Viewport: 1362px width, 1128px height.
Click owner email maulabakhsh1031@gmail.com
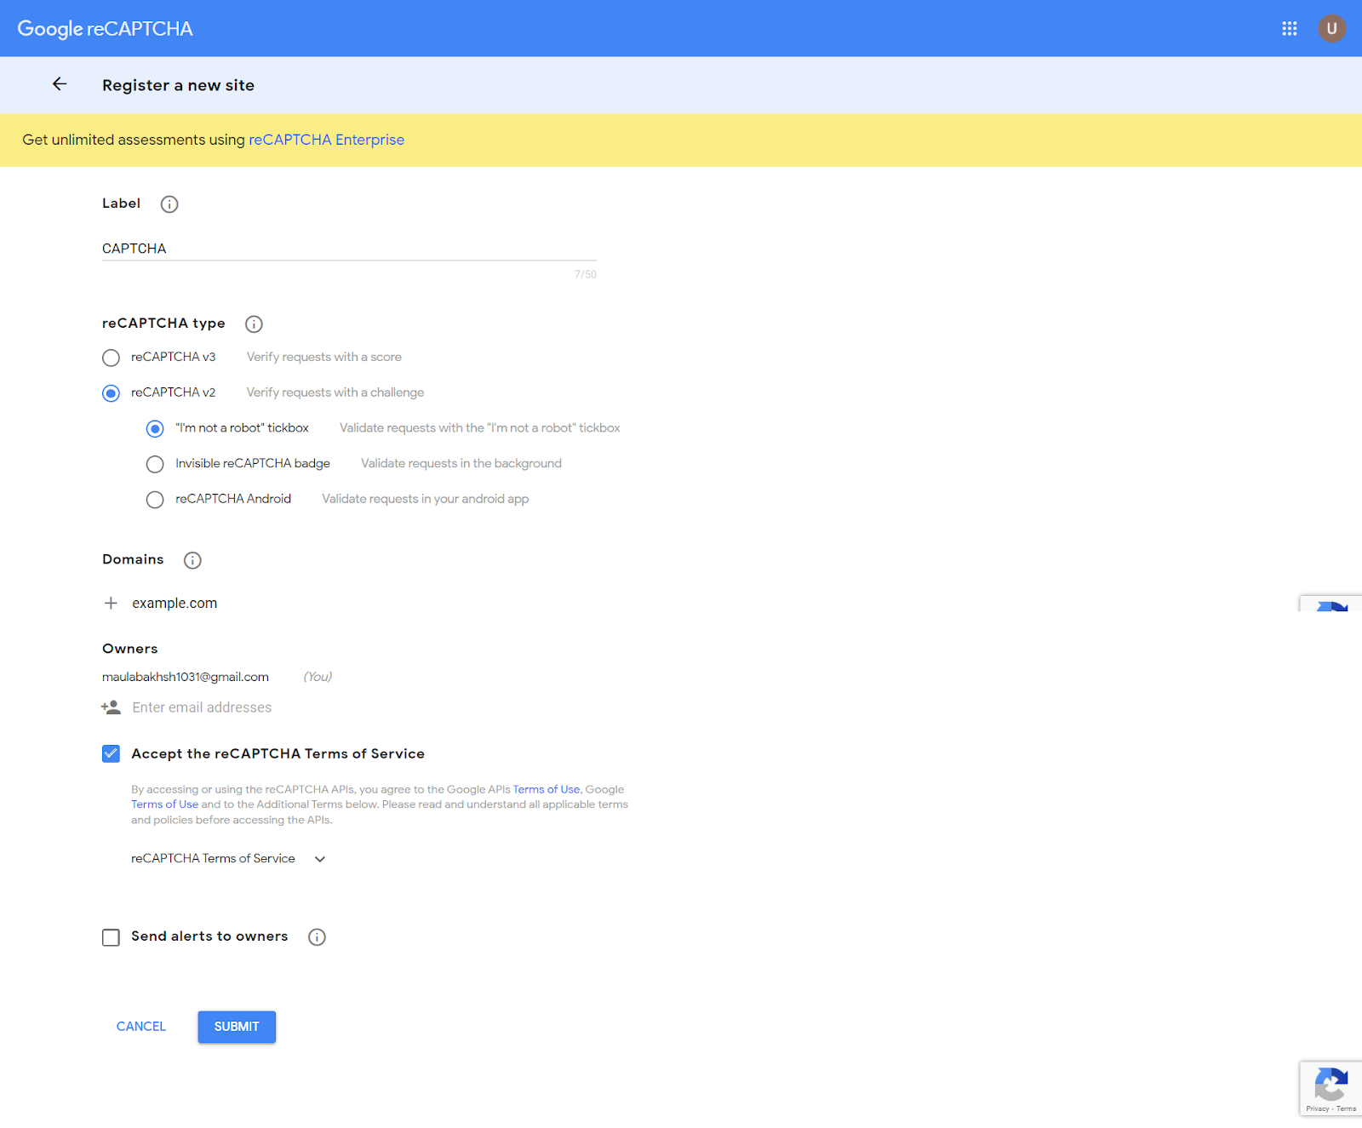[x=186, y=677]
